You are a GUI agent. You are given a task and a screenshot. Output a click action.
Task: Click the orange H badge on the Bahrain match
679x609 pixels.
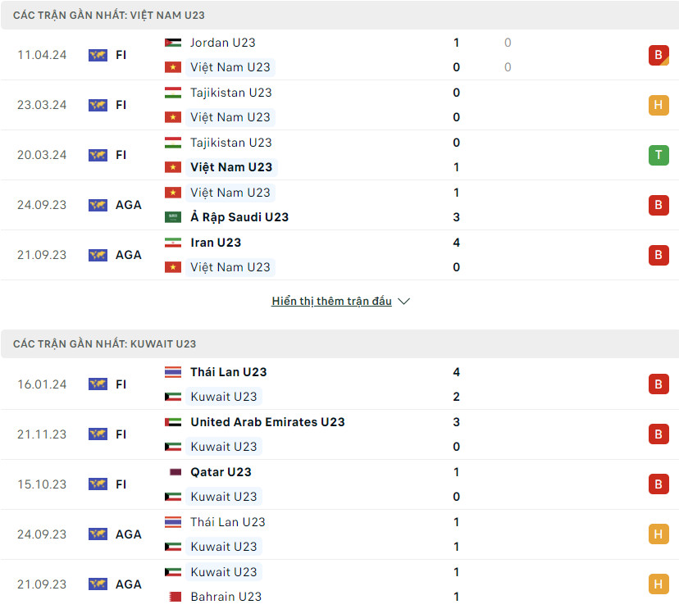point(658,584)
